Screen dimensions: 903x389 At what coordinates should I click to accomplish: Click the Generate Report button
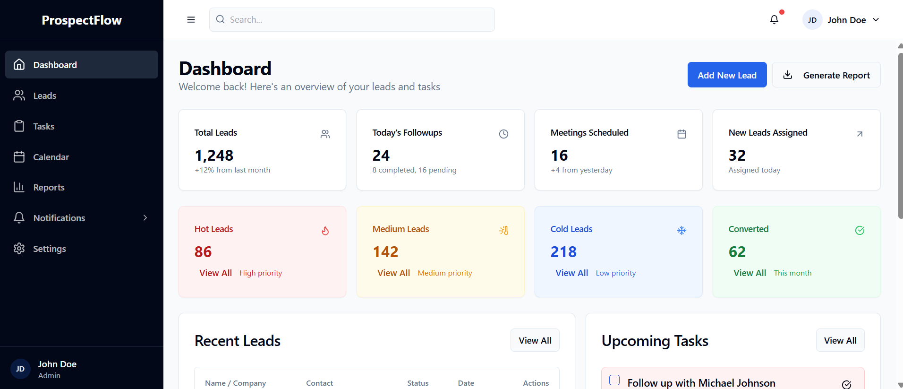click(x=826, y=75)
